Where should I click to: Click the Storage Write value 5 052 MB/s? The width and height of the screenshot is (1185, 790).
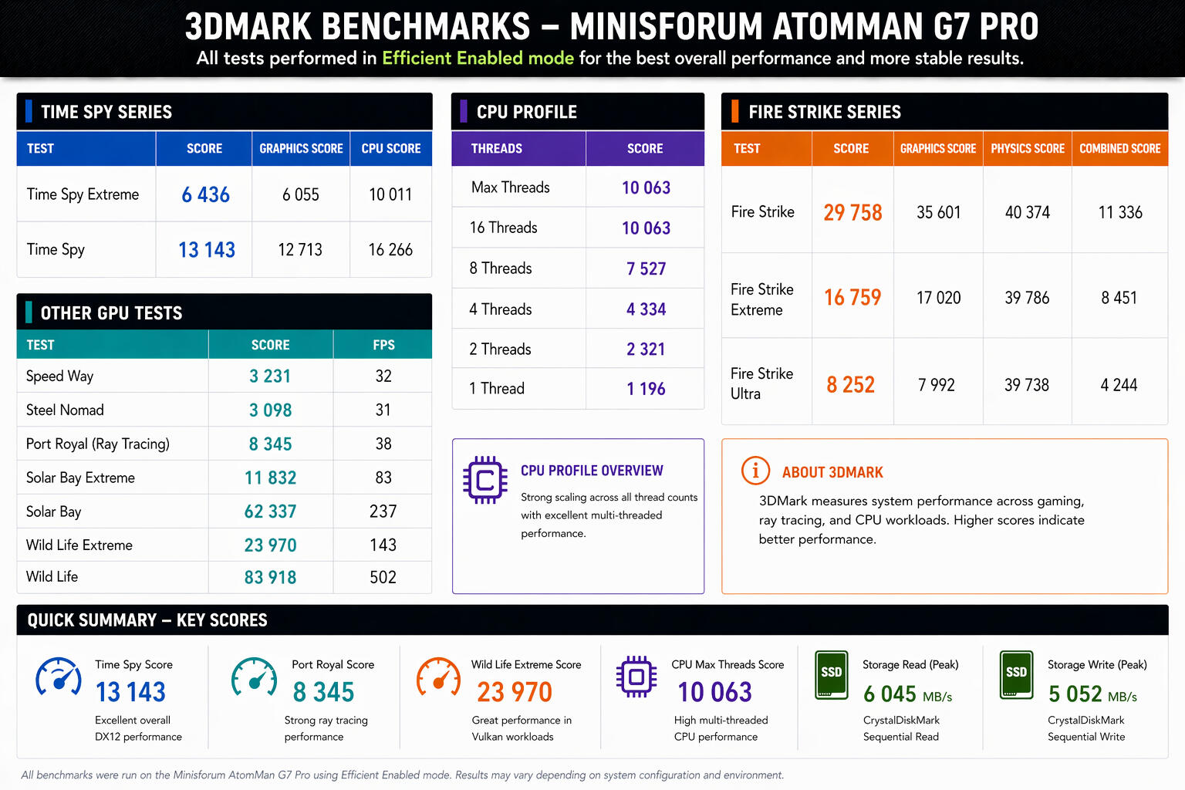[x=1092, y=695]
